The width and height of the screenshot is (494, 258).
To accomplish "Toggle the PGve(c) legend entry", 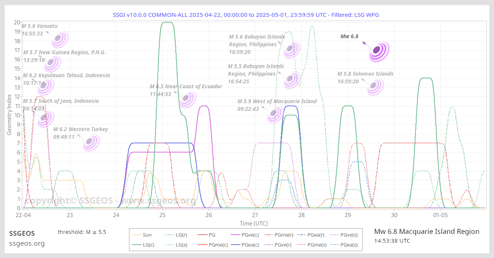I will 237,235.
